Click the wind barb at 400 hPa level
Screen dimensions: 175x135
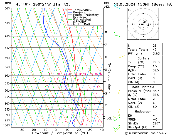pos(117,34)
